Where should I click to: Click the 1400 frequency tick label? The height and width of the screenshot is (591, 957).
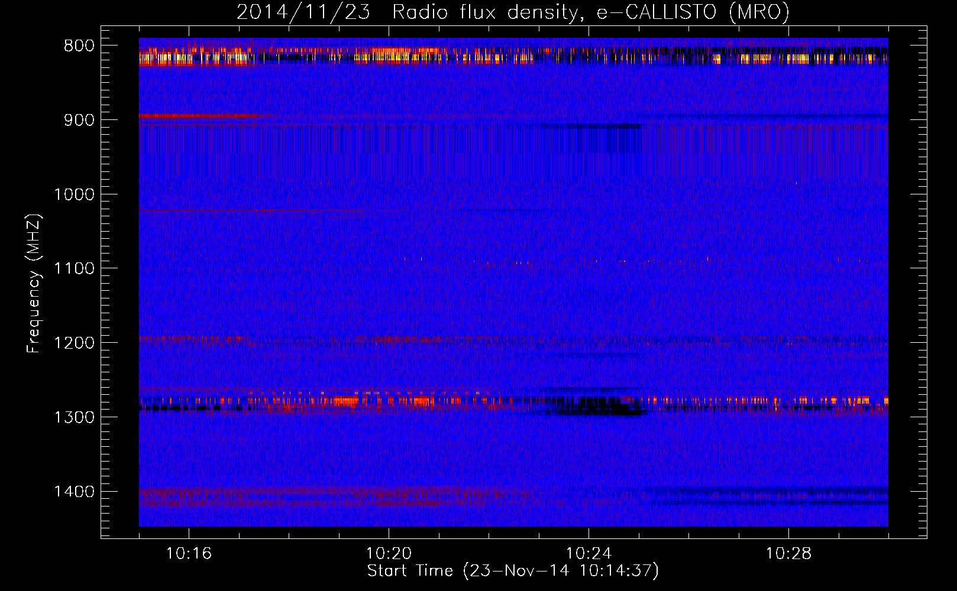point(74,492)
